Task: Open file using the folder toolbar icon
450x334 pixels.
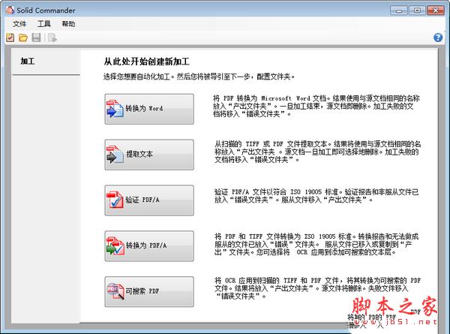Action: point(23,38)
